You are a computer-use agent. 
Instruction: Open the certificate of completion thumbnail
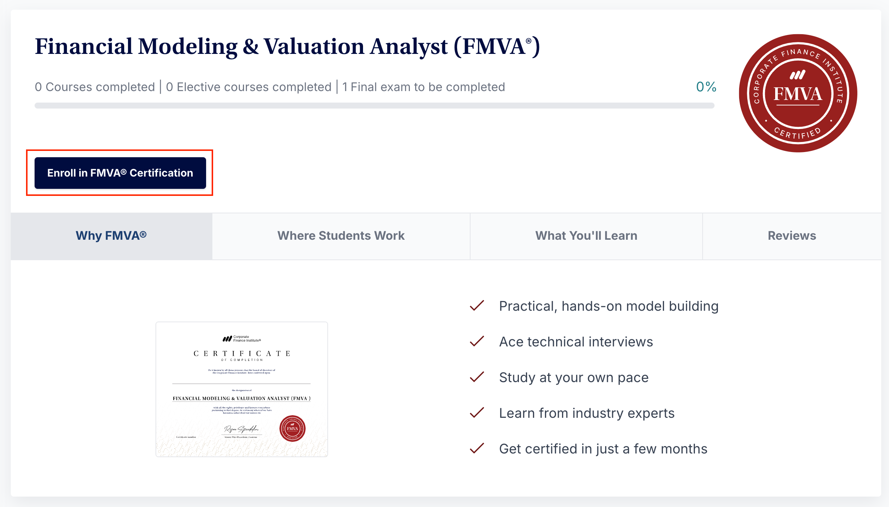point(242,389)
